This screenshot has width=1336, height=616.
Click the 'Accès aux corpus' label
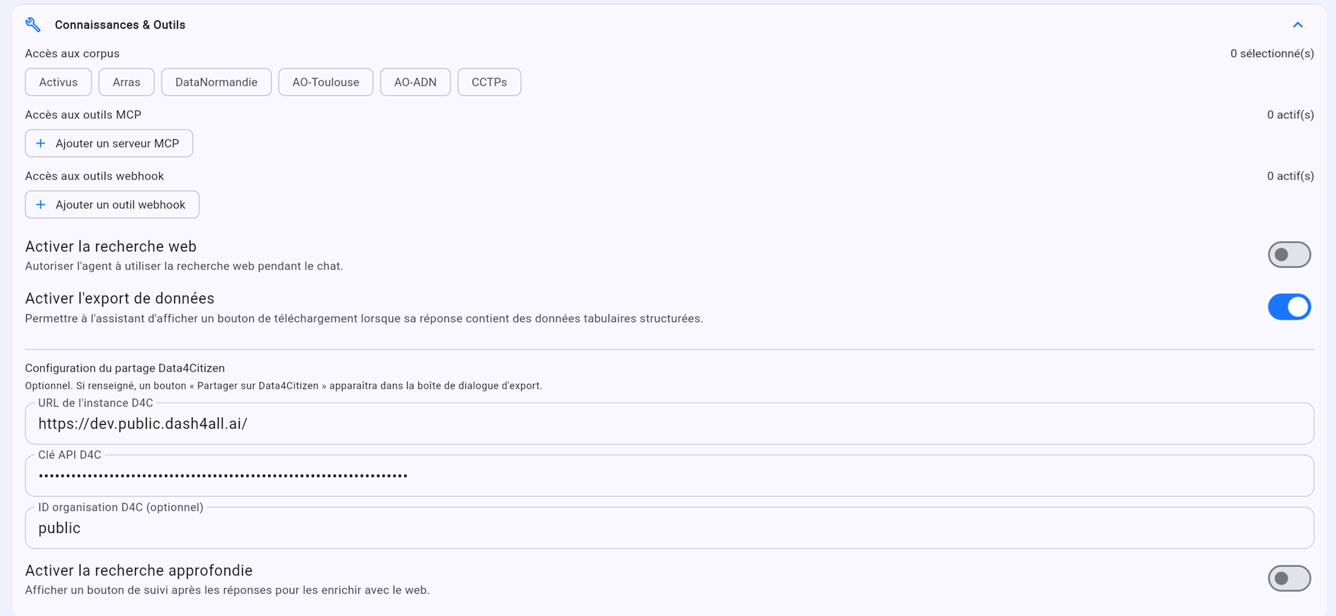click(x=72, y=54)
